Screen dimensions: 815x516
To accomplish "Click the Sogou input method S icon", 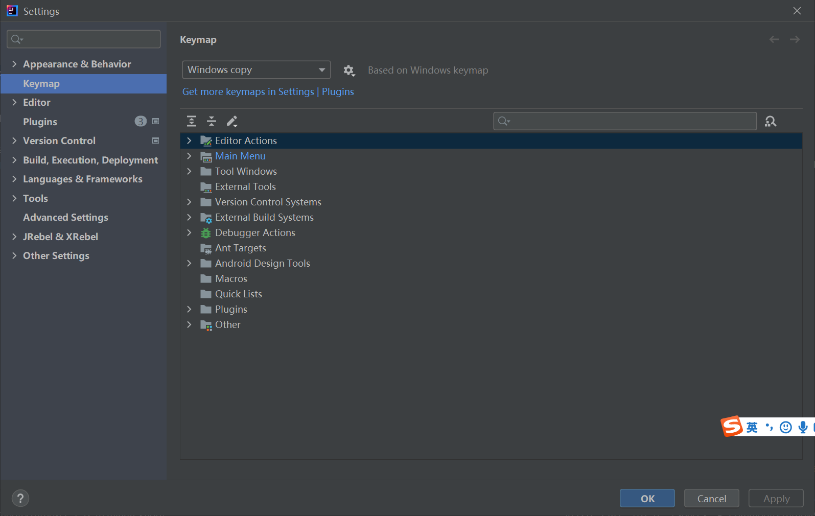I will [x=732, y=426].
